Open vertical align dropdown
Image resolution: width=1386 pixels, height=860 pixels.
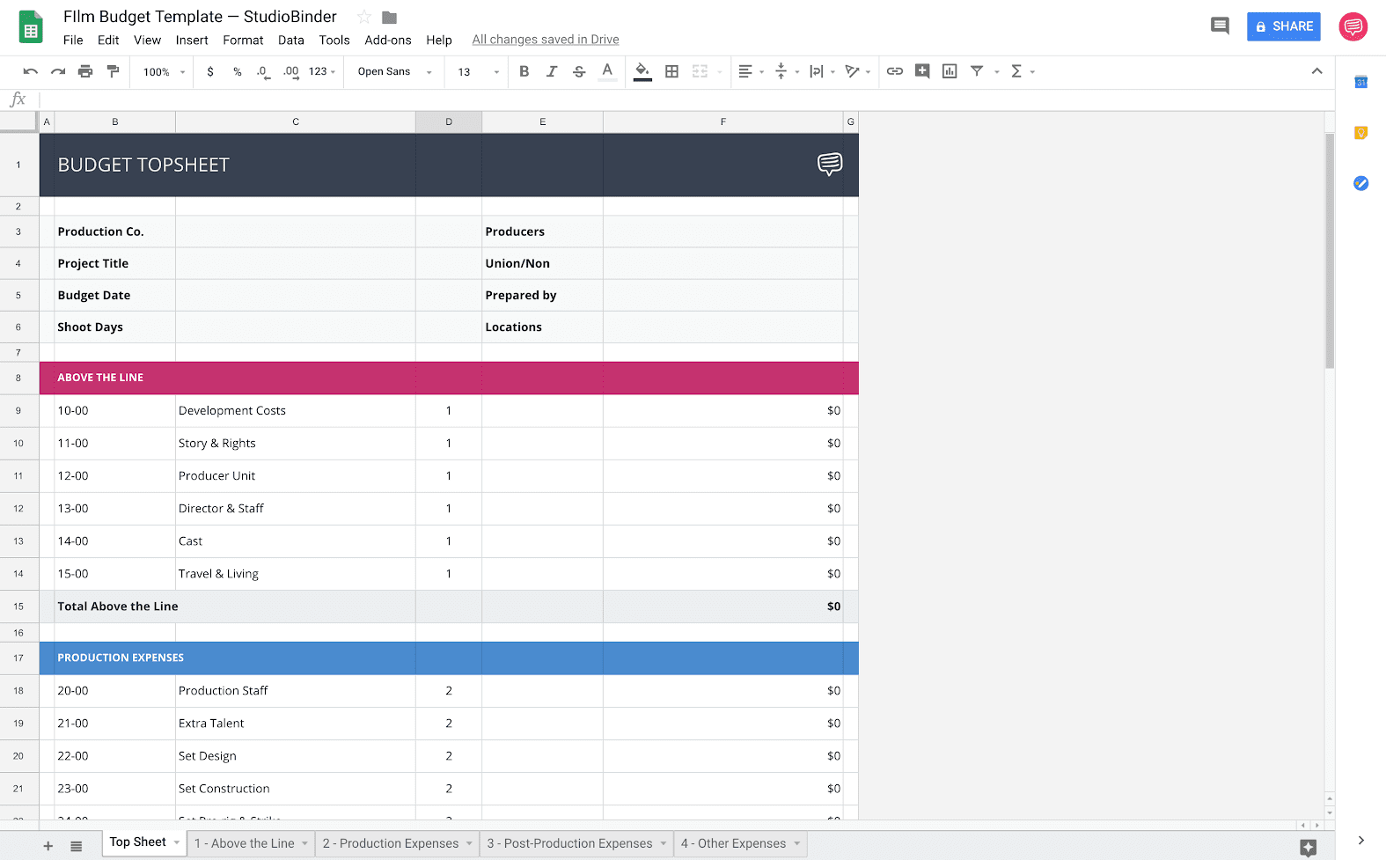[786, 71]
